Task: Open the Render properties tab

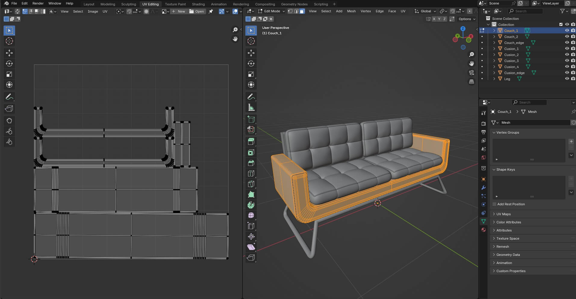Action: 484,123
